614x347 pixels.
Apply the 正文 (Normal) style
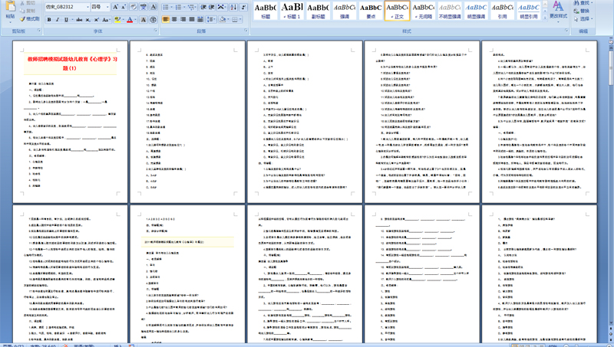(397, 11)
